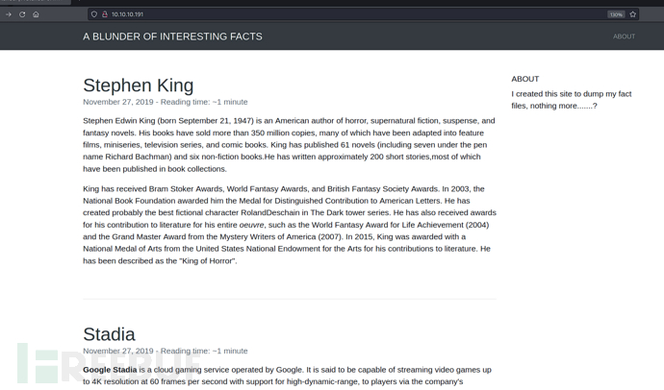
Task: Open the Stadia post title
Action: click(x=109, y=334)
